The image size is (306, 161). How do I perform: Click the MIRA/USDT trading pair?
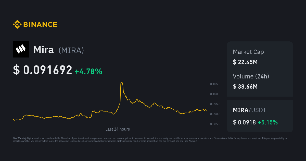[249, 110]
